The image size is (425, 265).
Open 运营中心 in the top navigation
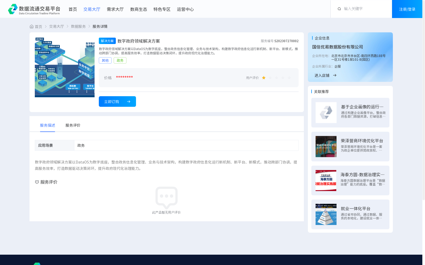click(x=185, y=9)
